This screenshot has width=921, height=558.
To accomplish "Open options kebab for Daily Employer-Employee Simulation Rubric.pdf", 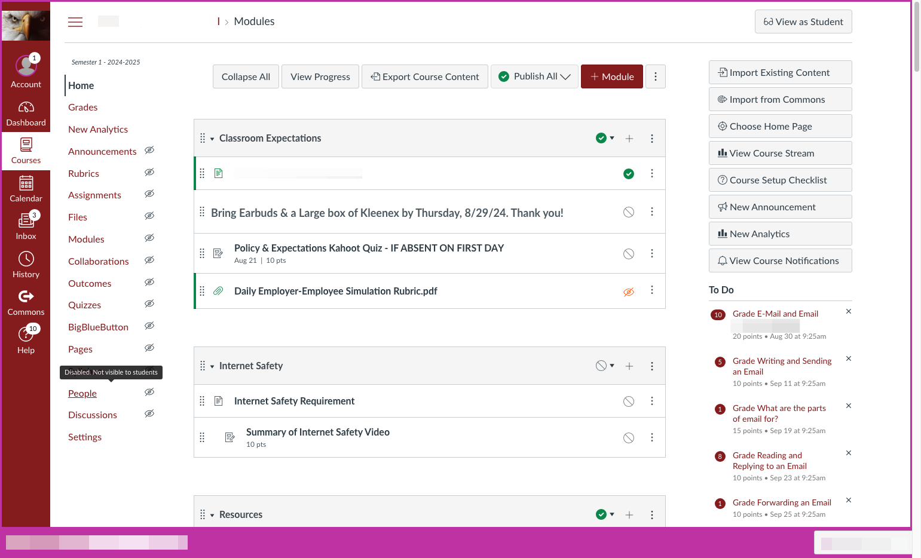I will tap(652, 290).
